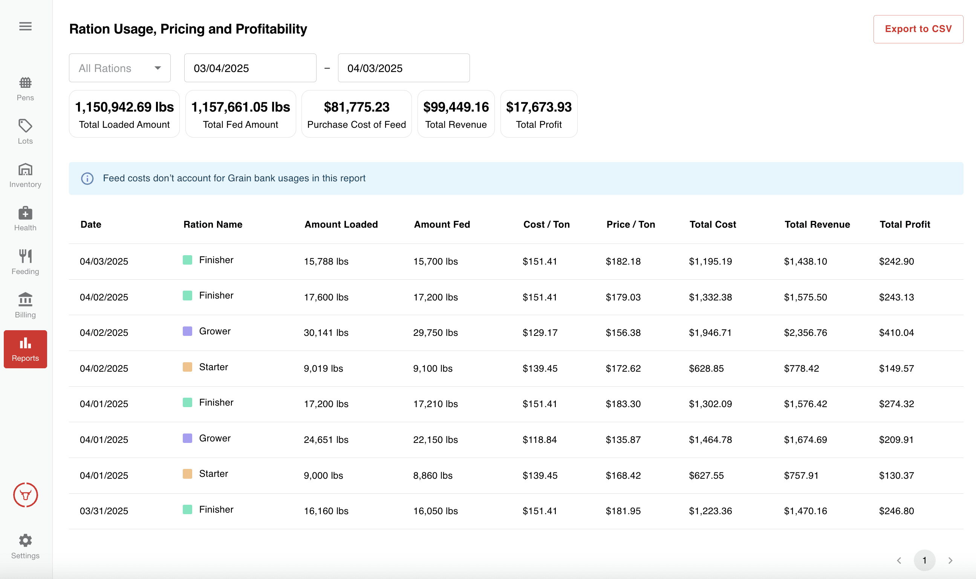Open the Billing bank icon

pyautogui.click(x=25, y=300)
